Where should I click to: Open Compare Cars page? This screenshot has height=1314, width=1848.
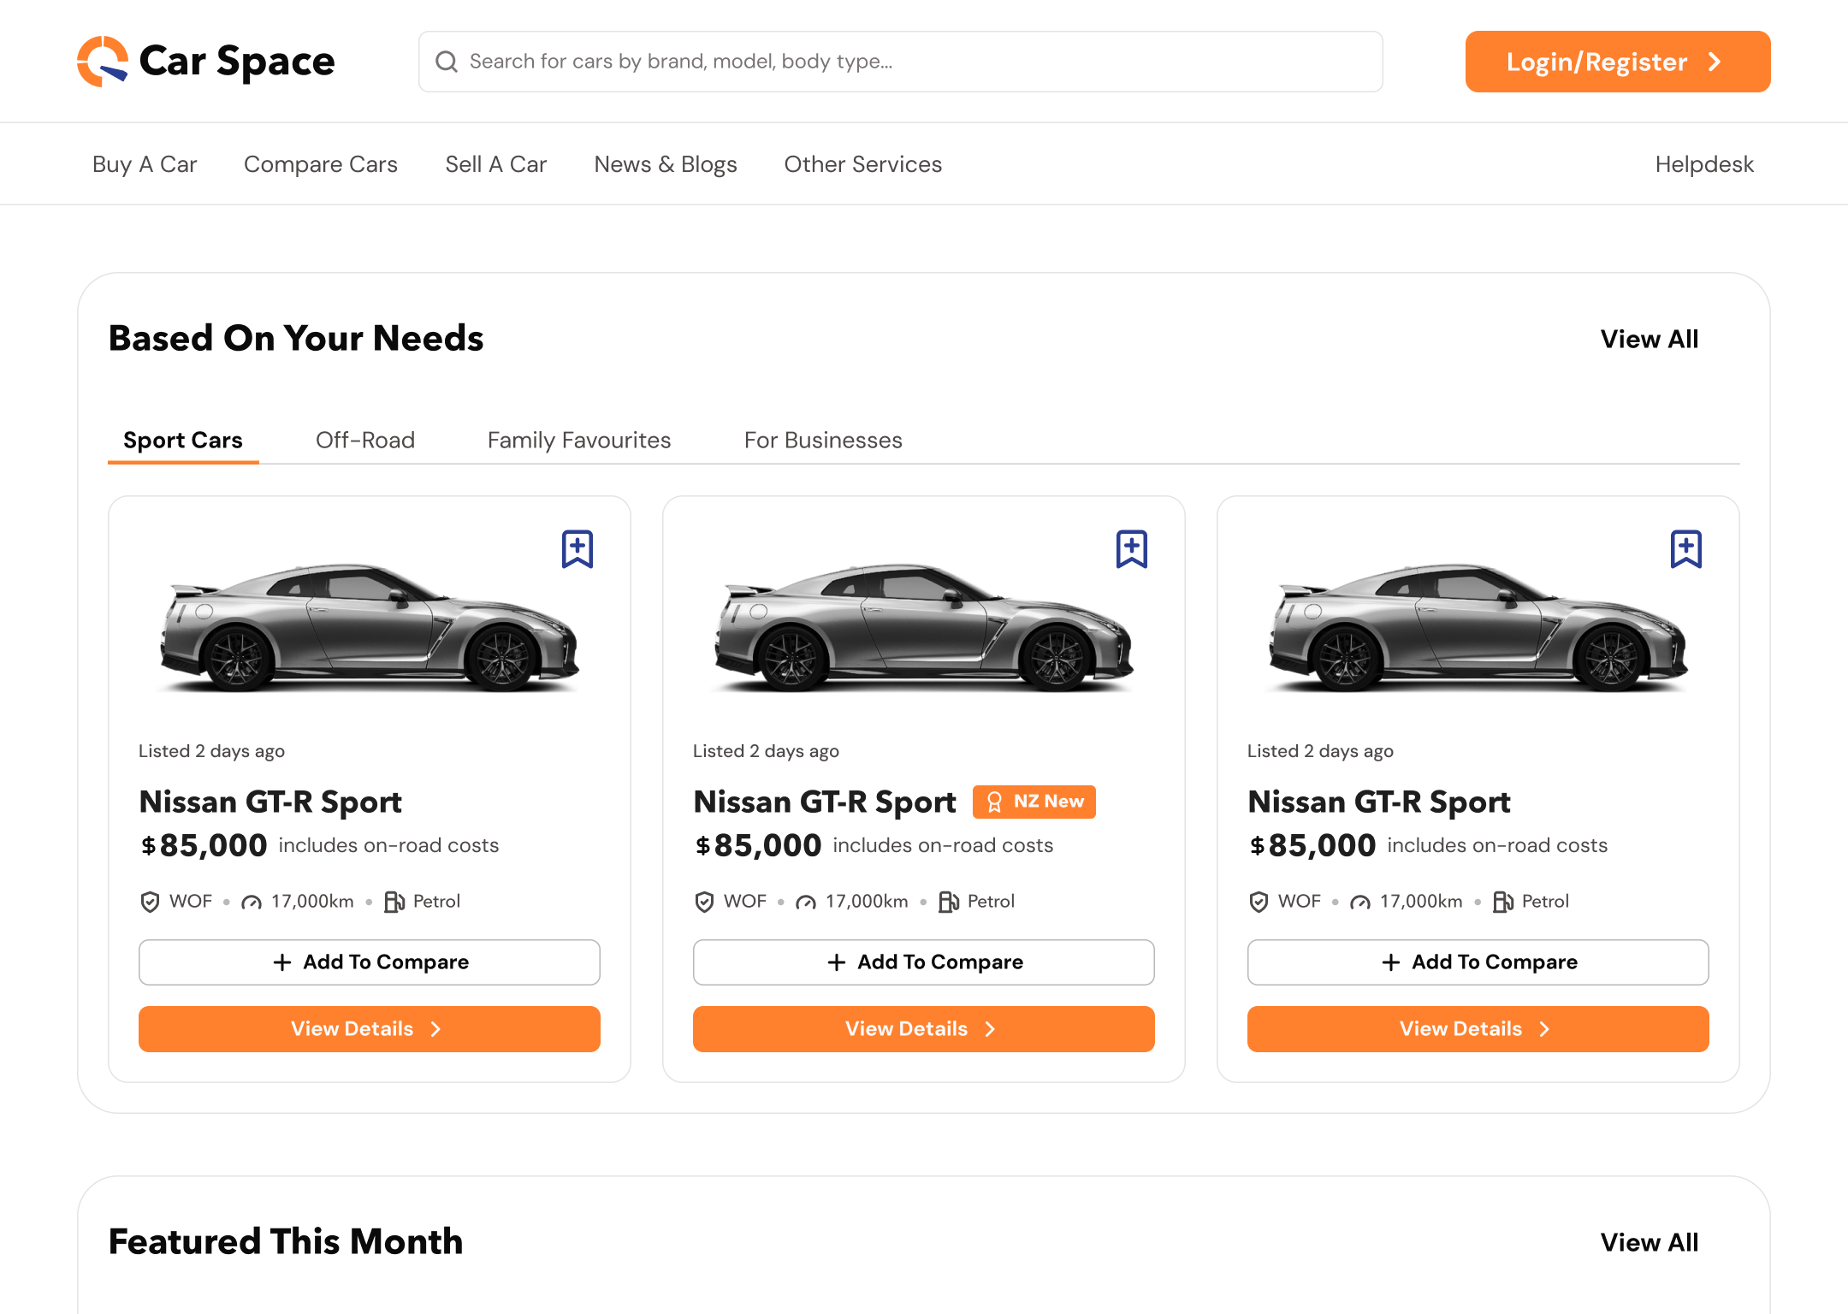point(321,164)
